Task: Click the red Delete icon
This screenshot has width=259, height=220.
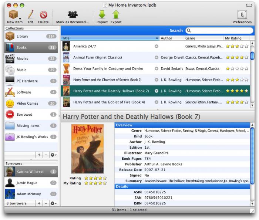Action: click(43, 15)
